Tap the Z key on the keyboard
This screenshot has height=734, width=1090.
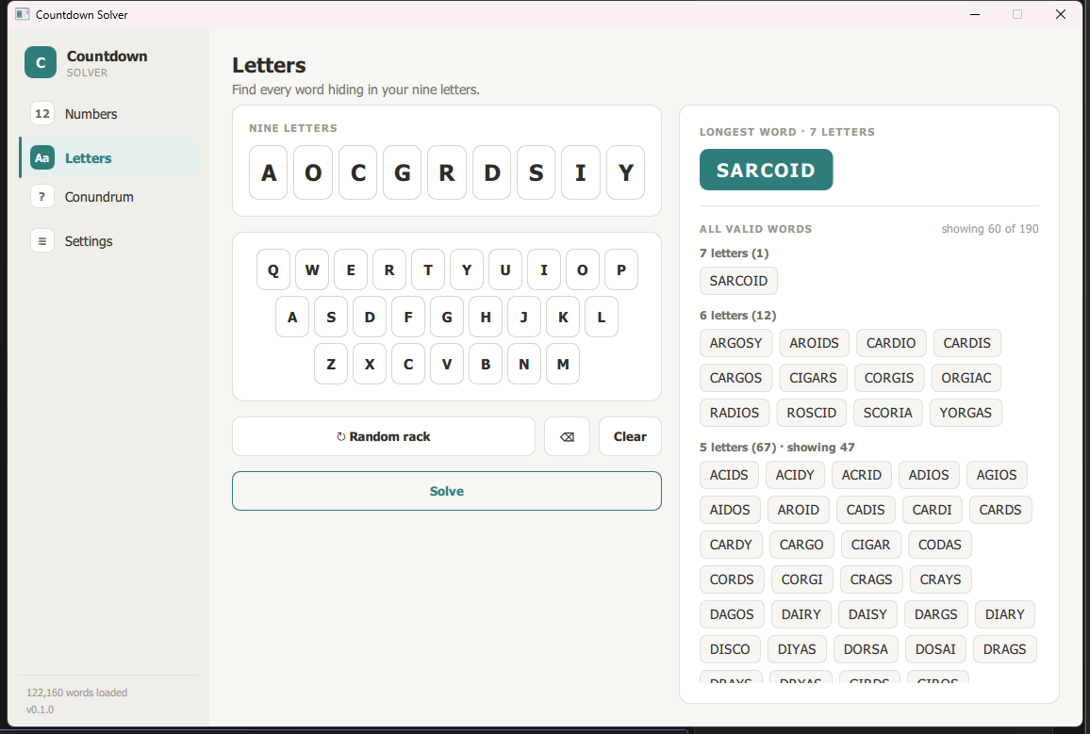coord(331,364)
